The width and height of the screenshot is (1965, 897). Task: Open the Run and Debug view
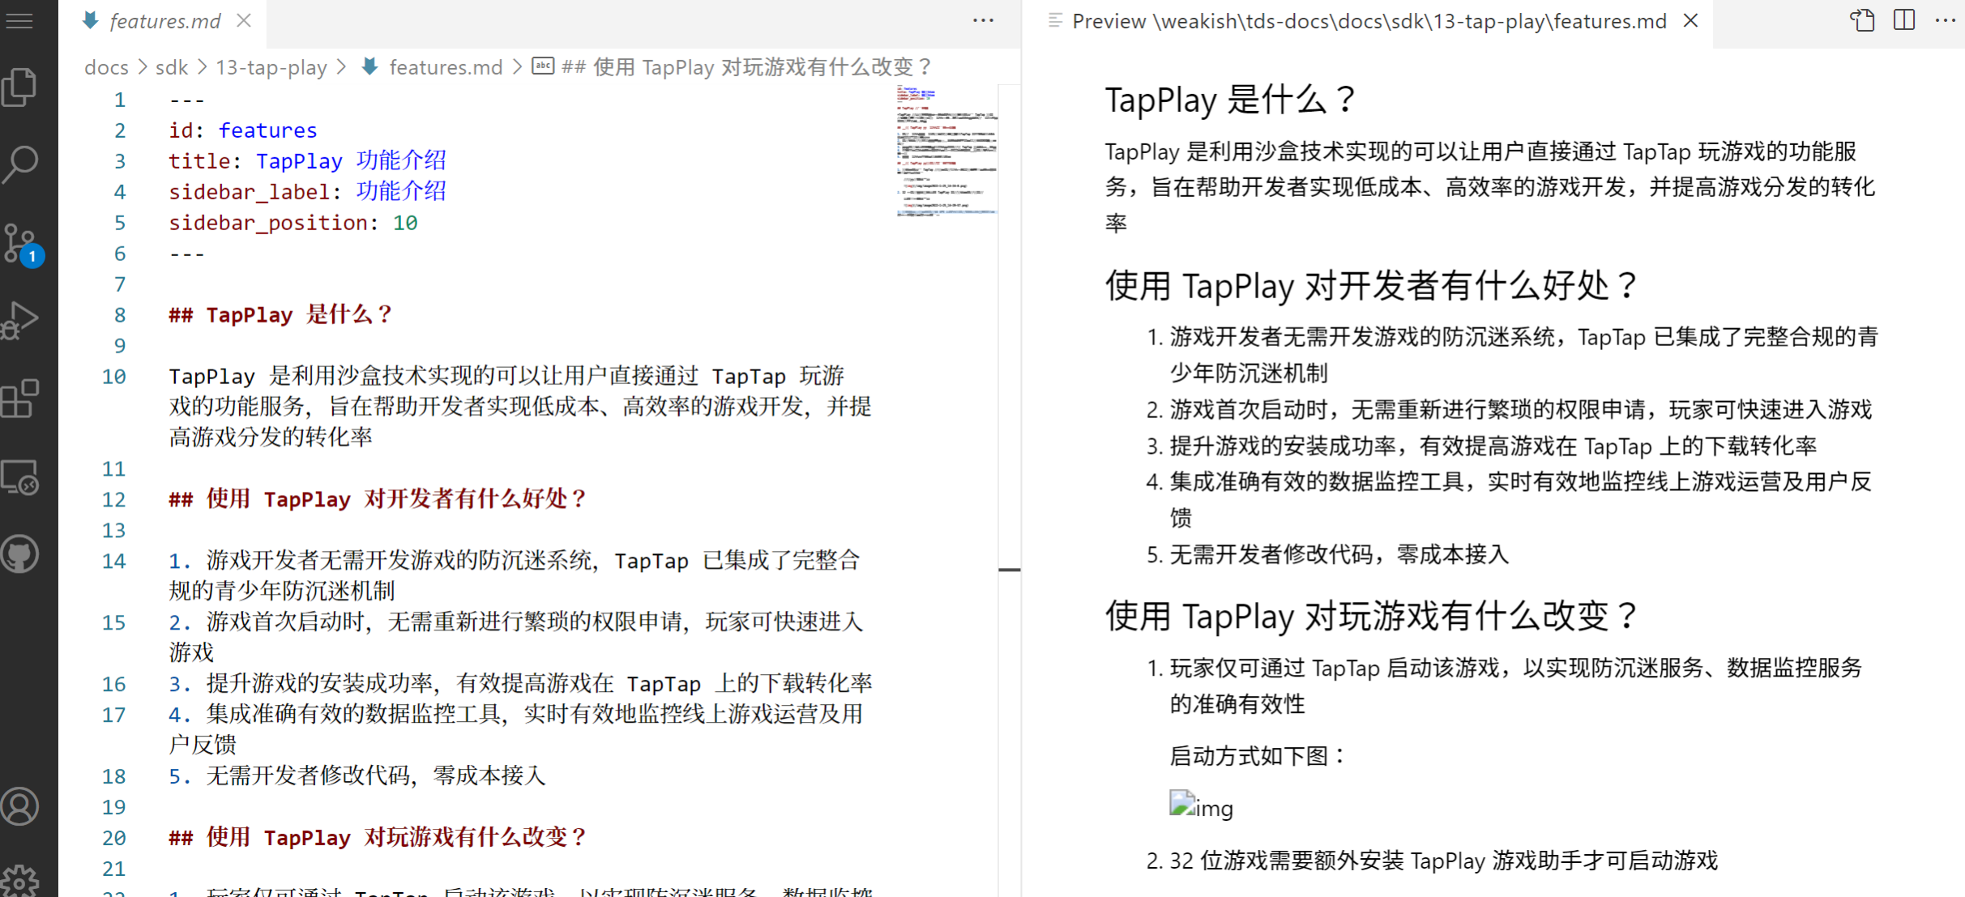click(x=20, y=320)
